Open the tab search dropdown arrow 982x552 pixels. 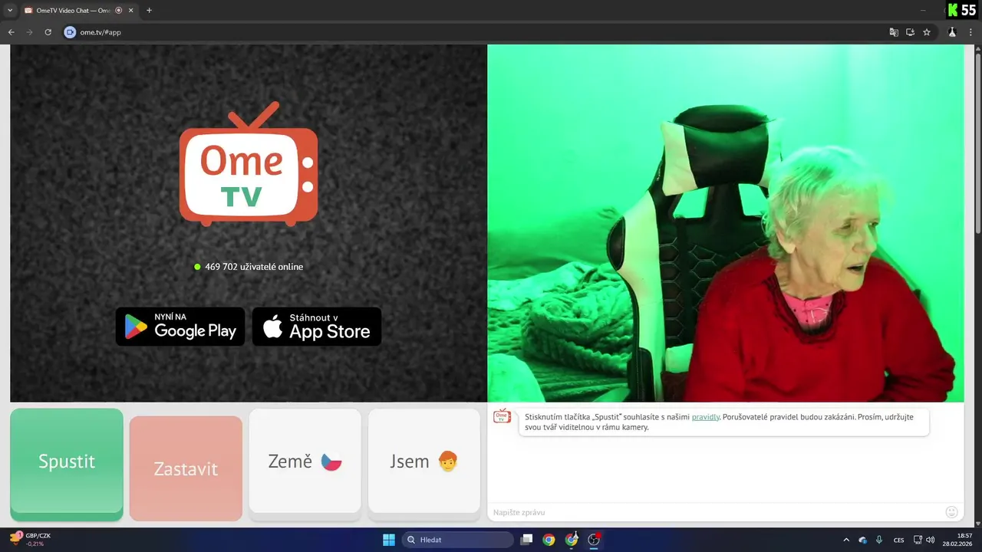(x=9, y=11)
